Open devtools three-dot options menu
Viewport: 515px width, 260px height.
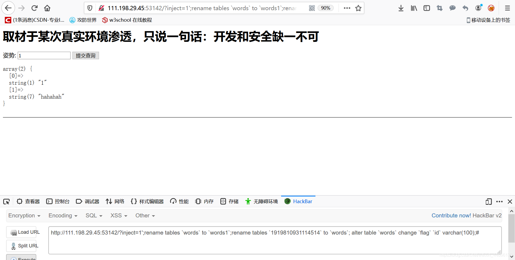pos(499,201)
